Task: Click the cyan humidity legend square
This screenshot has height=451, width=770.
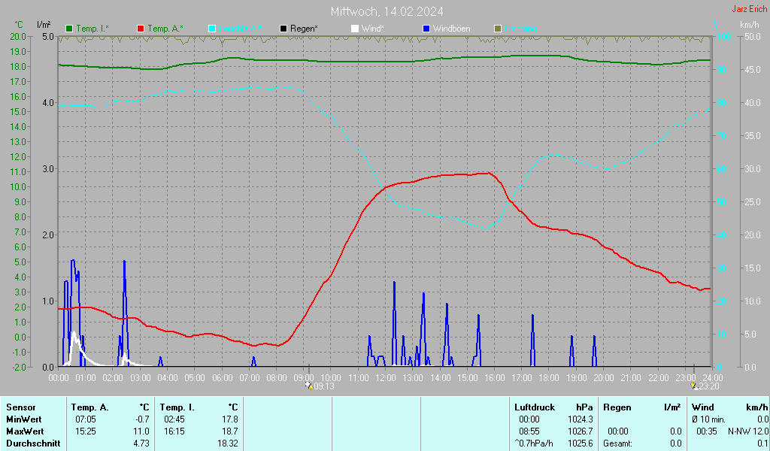Action: [212, 29]
